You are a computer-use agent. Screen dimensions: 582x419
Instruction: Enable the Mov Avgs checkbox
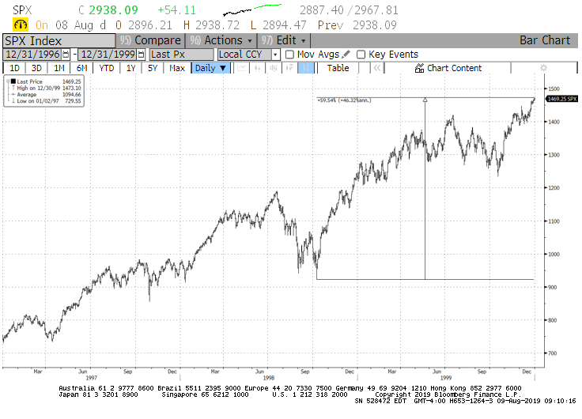pyautogui.click(x=290, y=55)
